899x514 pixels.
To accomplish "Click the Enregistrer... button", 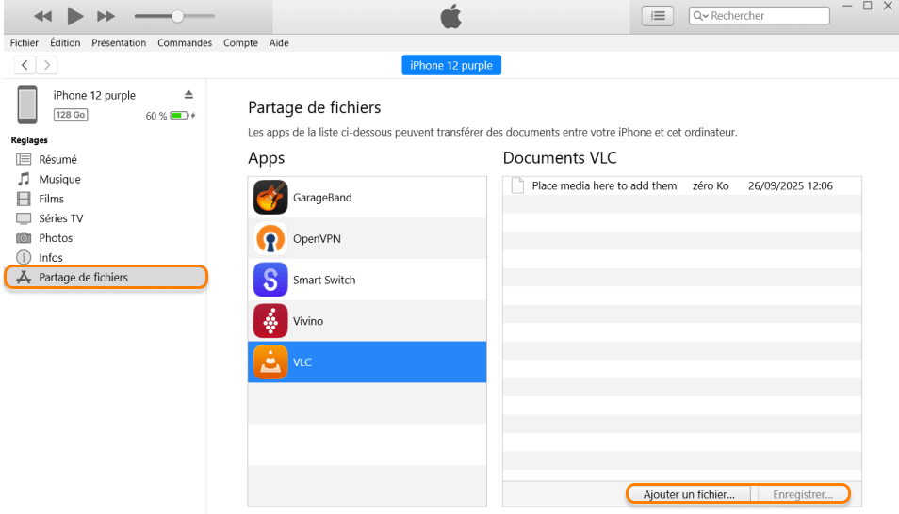I will [x=803, y=494].
